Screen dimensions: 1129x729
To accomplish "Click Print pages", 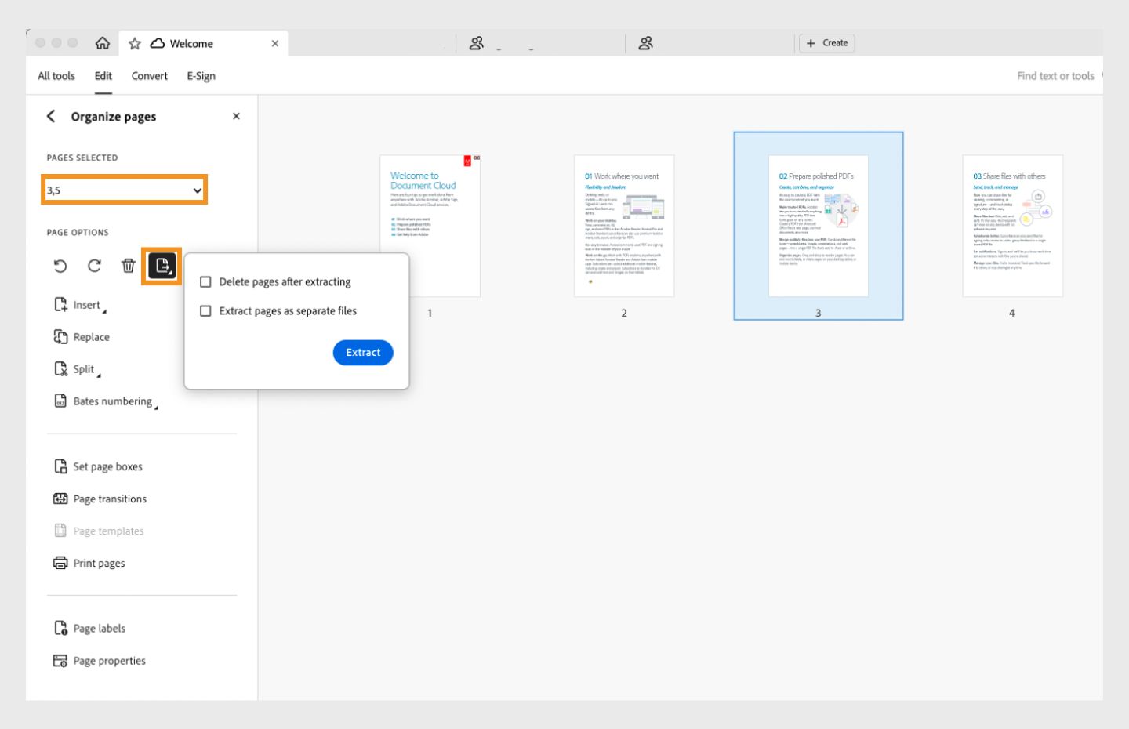I will click(x=100, y=563).
